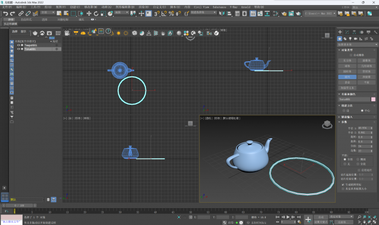Select the Unlink Selection icon

28,13
